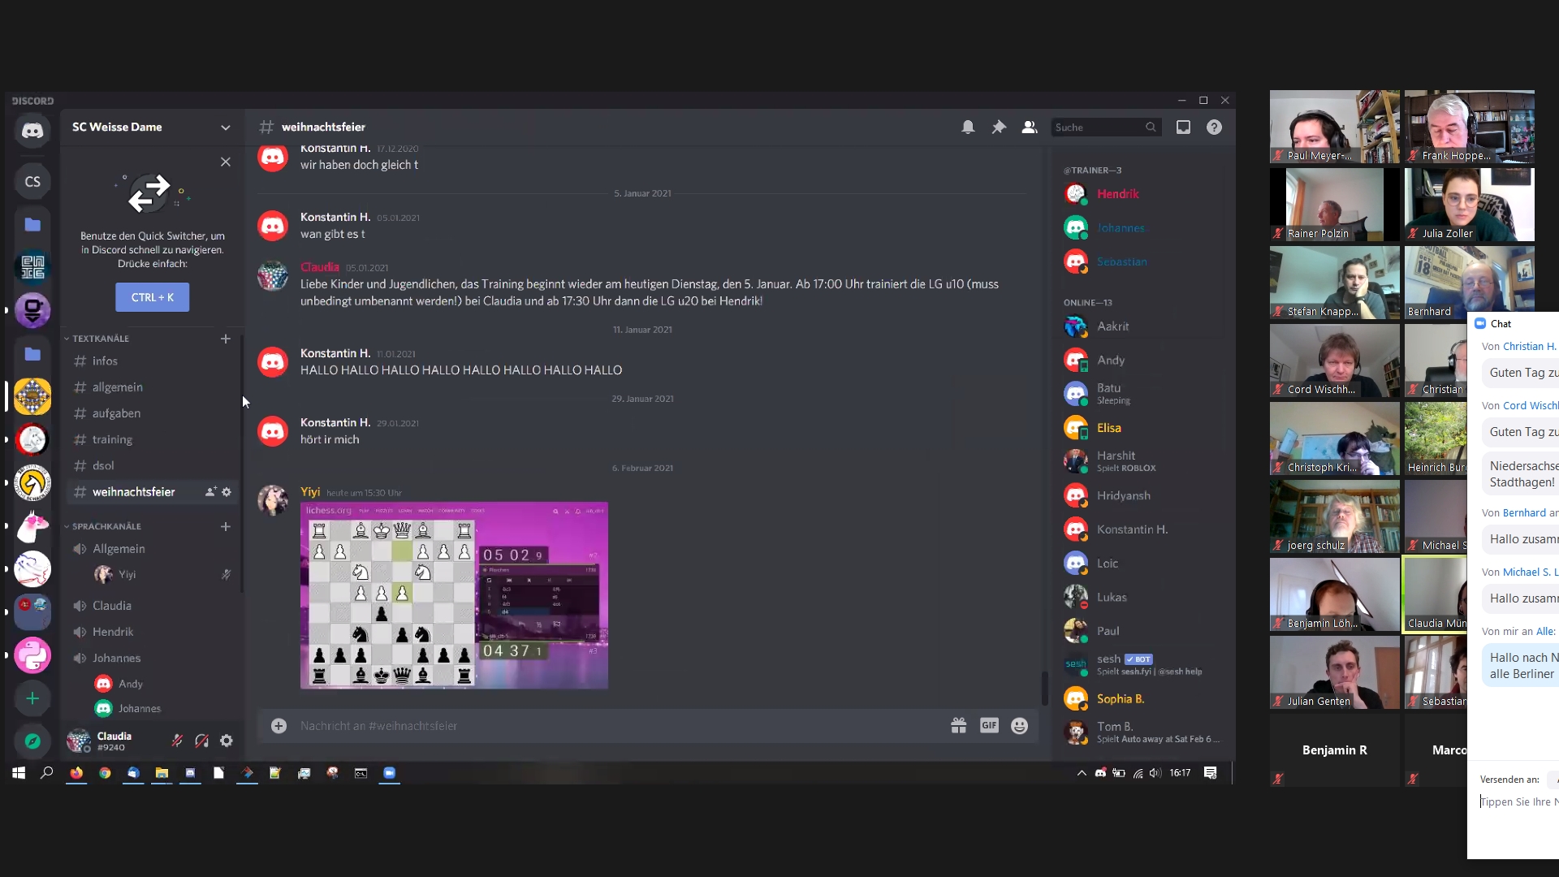The width and height of the screenshot is (1559, 877).
Task: Open Explore public servers compass icon
Action: pyautogui.click(x=32, y=741)
